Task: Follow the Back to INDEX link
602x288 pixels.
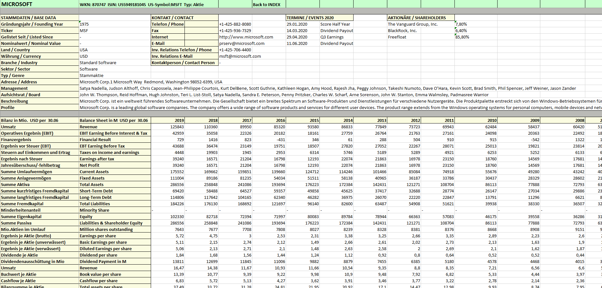Action: [x=266, y=4]
